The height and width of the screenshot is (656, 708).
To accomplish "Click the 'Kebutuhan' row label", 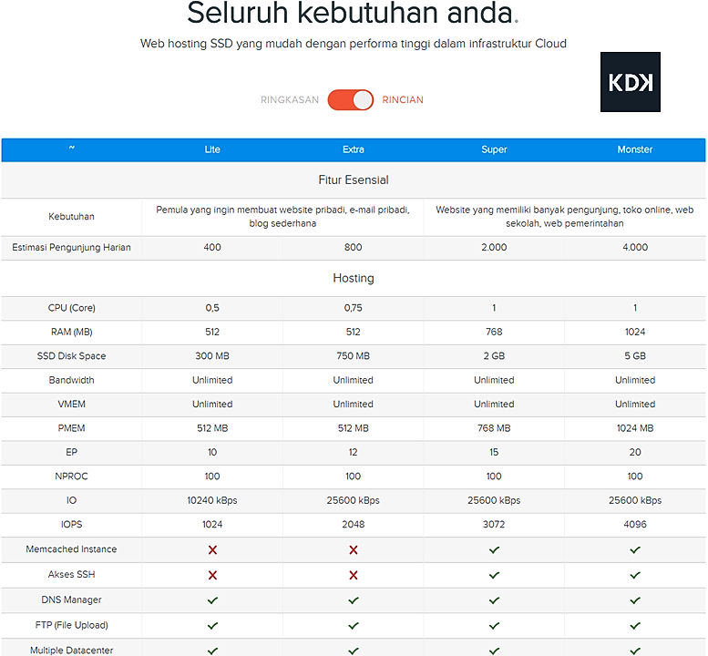I will [x=71, y=216].
